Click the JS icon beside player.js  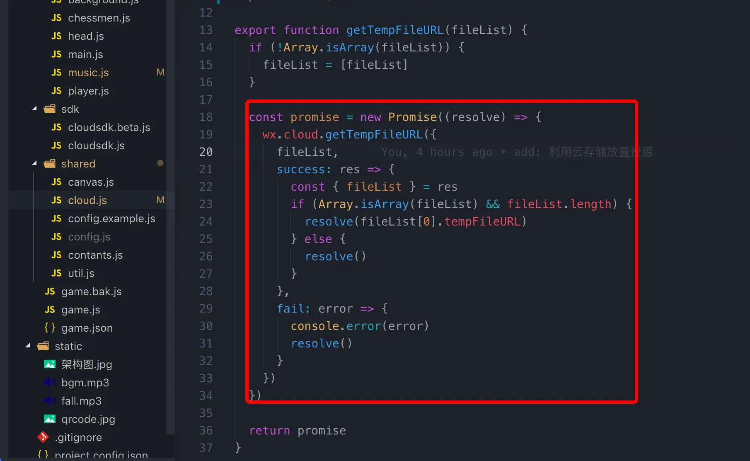coord(56,91)
